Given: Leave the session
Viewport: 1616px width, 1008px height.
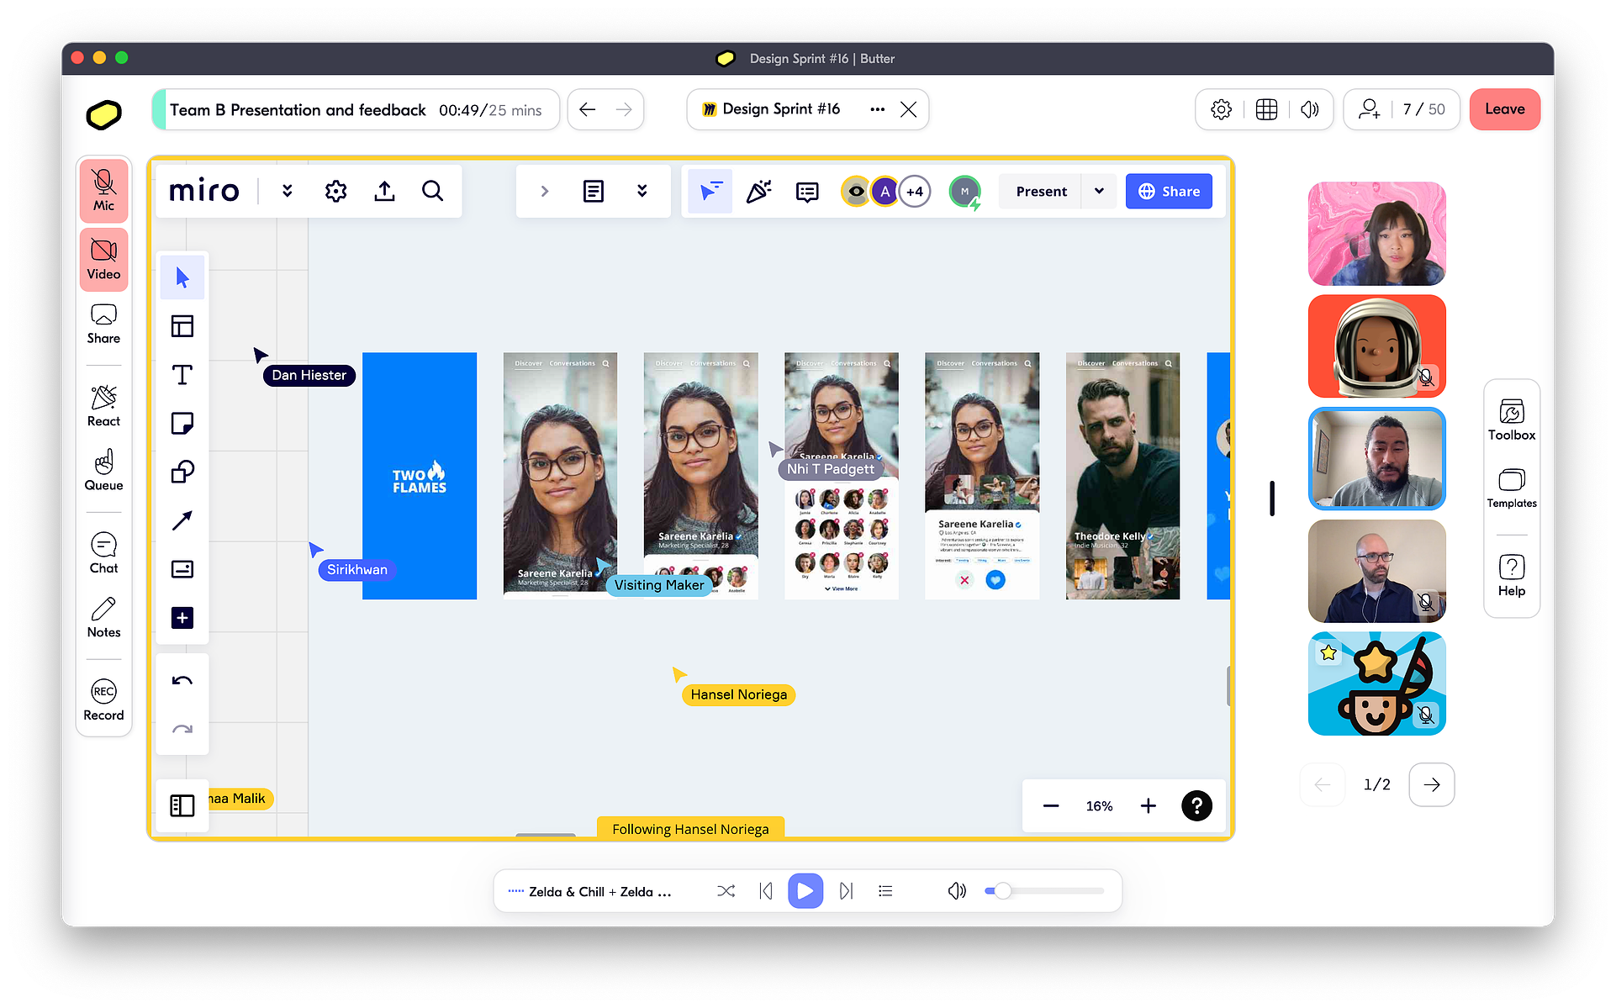Looking at the screenshot, I should (1504, 109).
